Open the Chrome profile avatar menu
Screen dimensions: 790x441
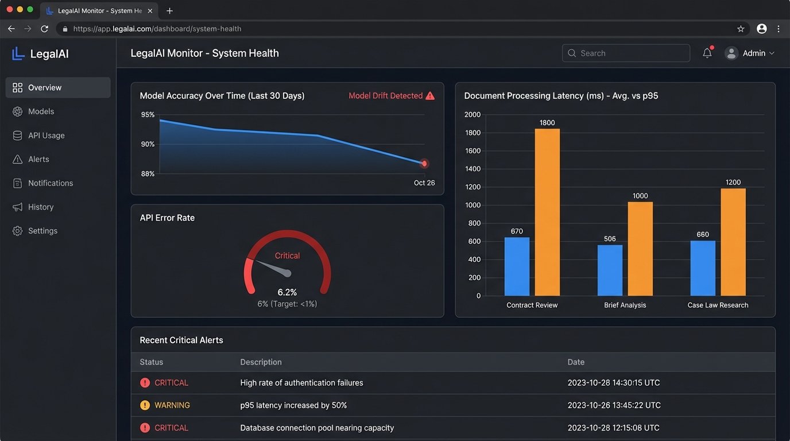(x=762, y=29)
